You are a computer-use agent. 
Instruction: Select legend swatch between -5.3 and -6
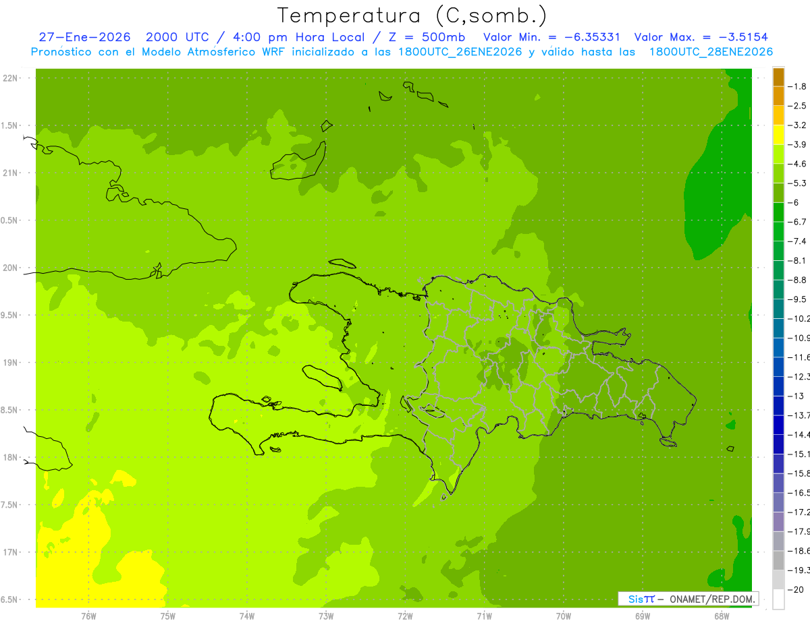(778, 193)
